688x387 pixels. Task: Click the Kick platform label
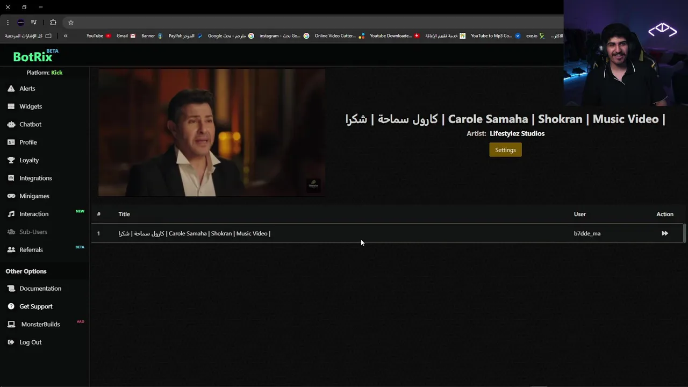tap(57, 73)
